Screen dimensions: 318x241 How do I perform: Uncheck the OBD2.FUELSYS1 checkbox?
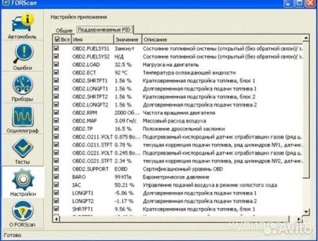pyautogui.click(x=56, y=48)
